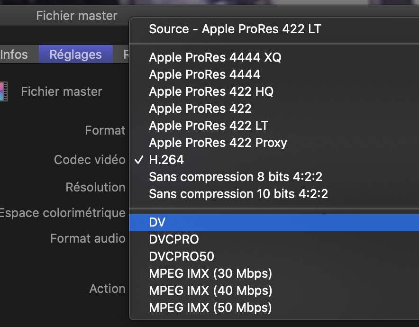Image resolution: width=419 pixels, height=327 pixels.
Task: Choose Apple ProRes 4444 XQ codec
Action: pos(215,58)
